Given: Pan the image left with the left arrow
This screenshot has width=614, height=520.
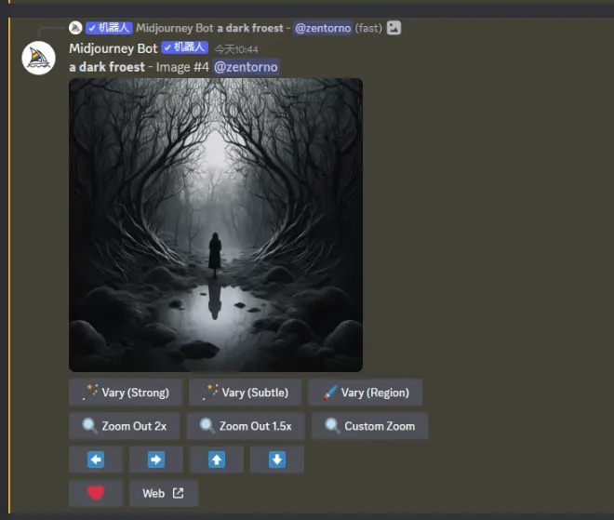Looking at the screenshot, I should click(x=96, y=460).
